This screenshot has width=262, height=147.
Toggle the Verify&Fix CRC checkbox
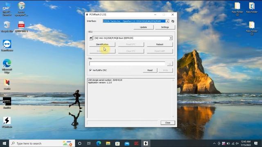90,70
